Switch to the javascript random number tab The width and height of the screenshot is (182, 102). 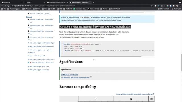point(57,3)
